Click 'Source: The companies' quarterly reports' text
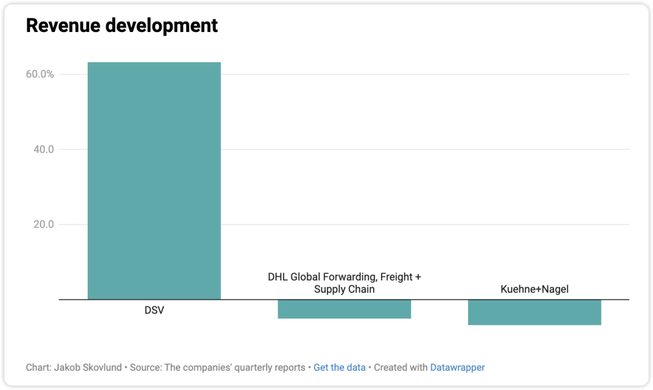This screenshot has width=653, height=390. tap(217, 368)
